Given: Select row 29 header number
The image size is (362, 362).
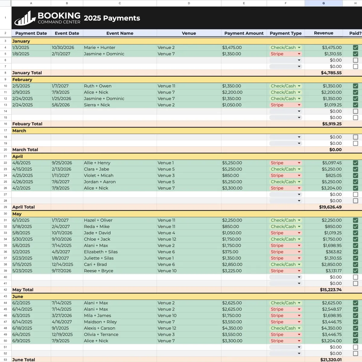Looking at the screenshot, I should pos(5,207).
